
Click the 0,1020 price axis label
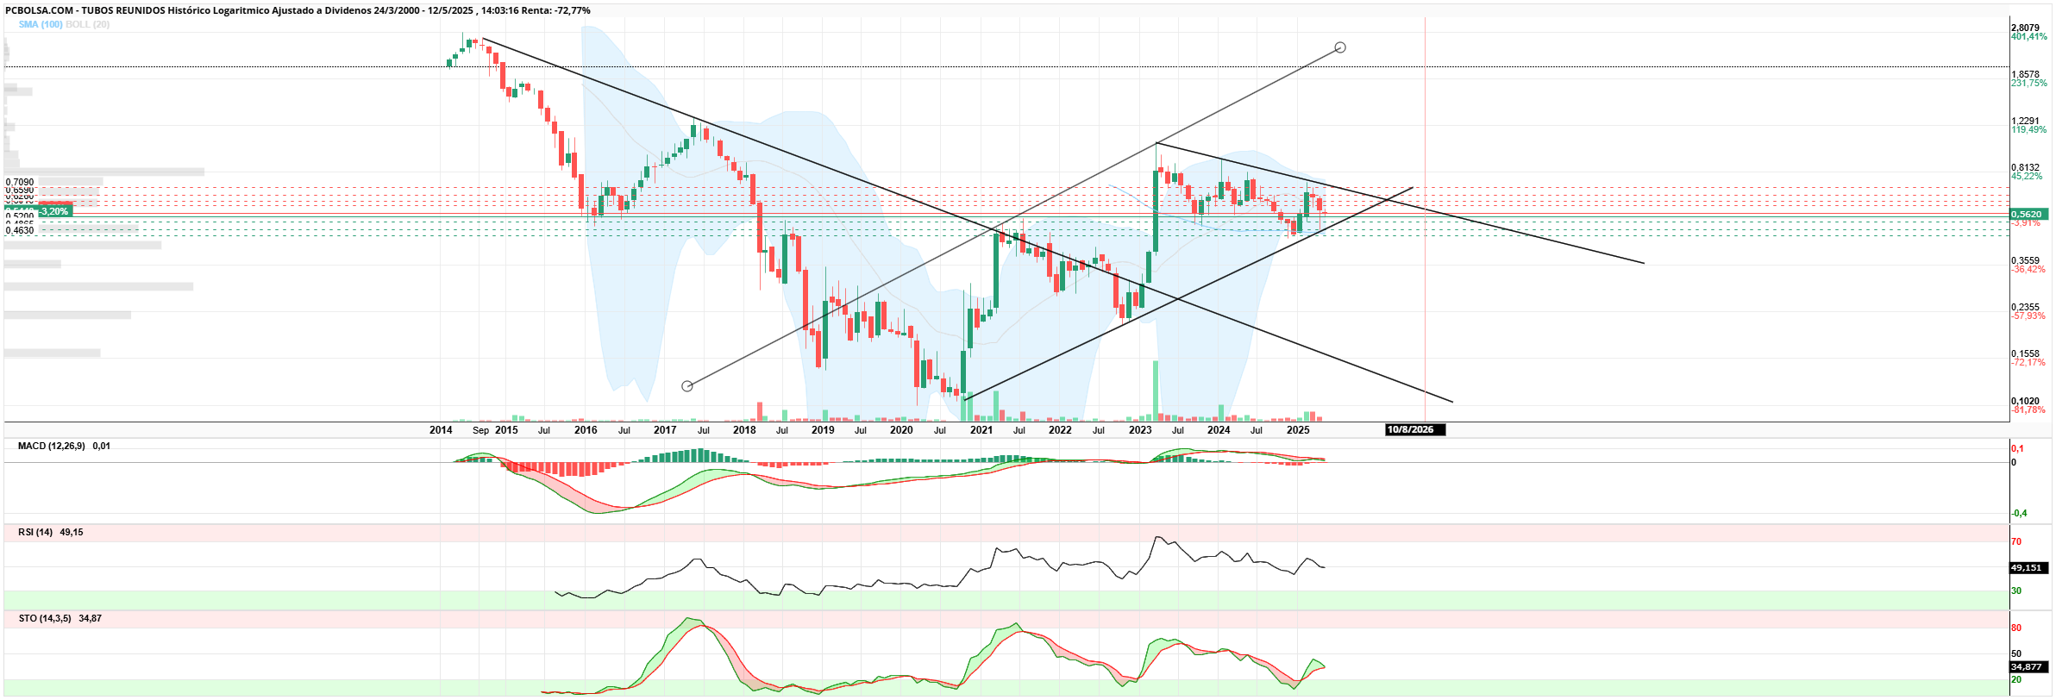pyautogui.click(x=2026, y=401)
